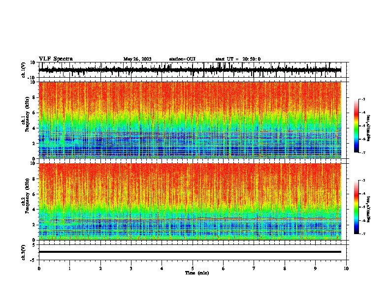
Task: Click the "8" kHz tick of ch.1 spectrogram
Action: click(x=34, y=97)
